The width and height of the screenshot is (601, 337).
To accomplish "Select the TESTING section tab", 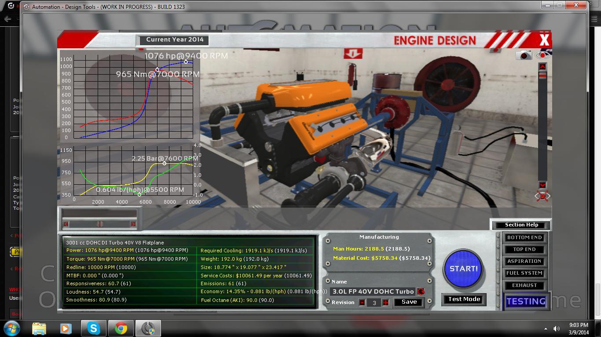I will coord(526,301).
